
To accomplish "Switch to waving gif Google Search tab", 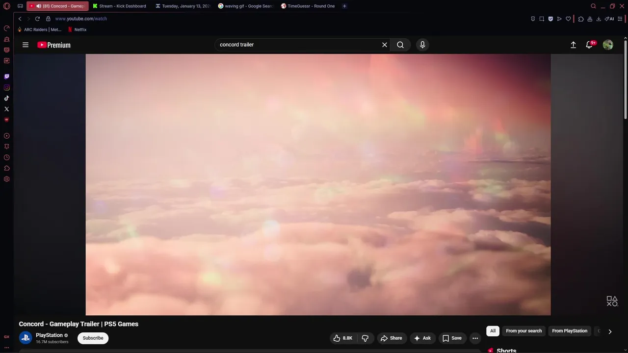I will [x=245, y=6].
